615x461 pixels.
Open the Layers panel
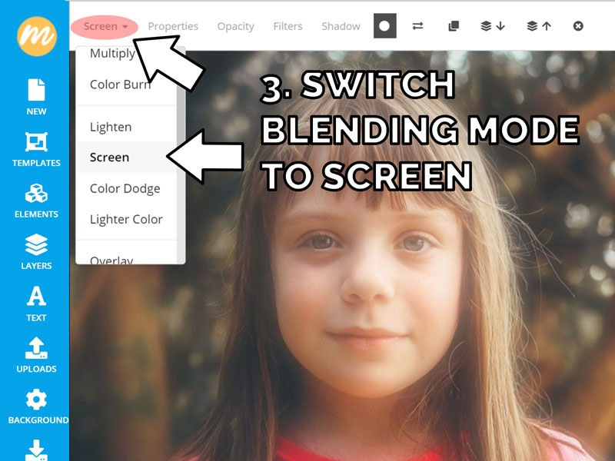point(36,252)
